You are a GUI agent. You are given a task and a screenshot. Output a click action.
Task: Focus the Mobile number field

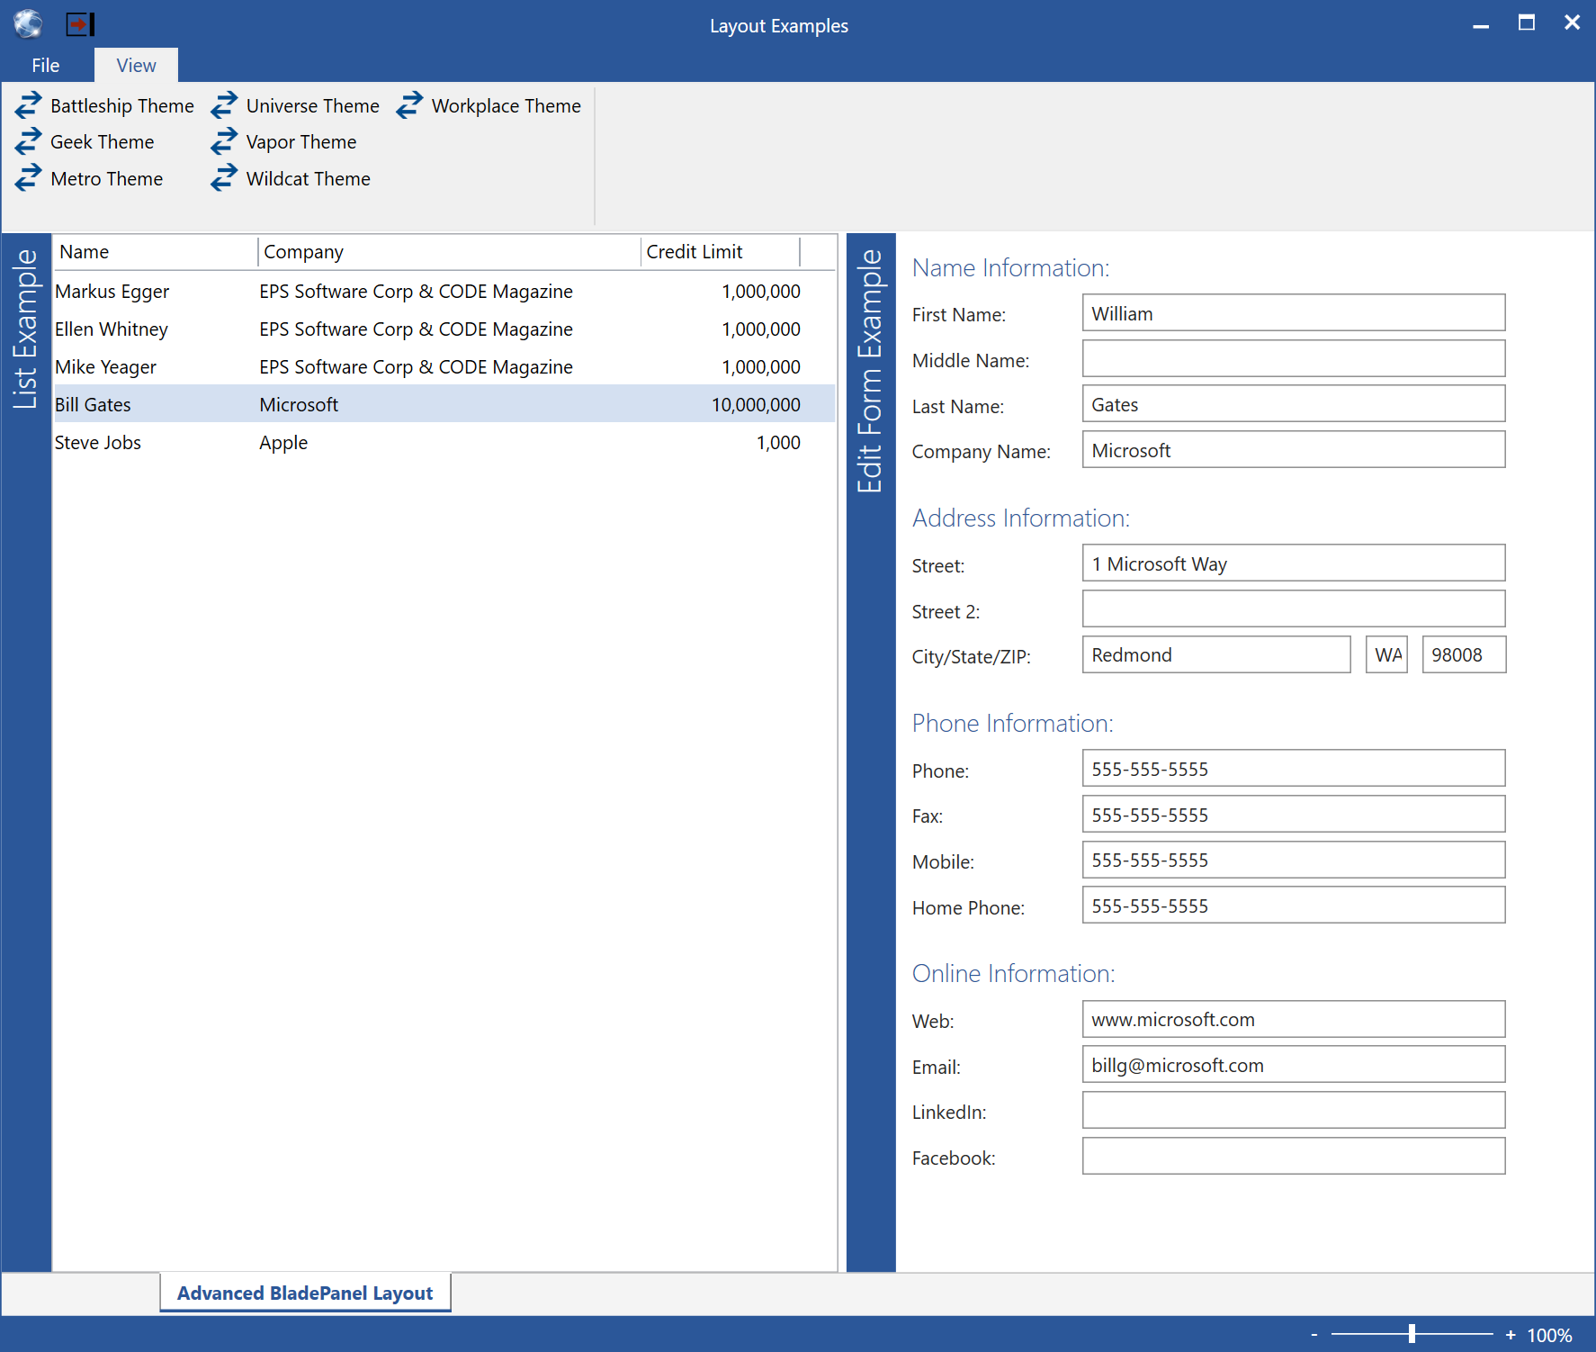click(1293, 860)
